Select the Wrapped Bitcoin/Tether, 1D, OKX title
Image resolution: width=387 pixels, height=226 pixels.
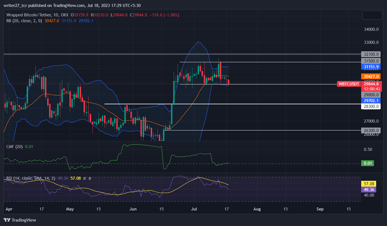[37, 15]
